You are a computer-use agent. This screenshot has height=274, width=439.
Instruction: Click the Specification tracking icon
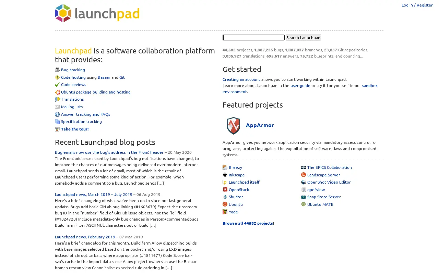57,122
